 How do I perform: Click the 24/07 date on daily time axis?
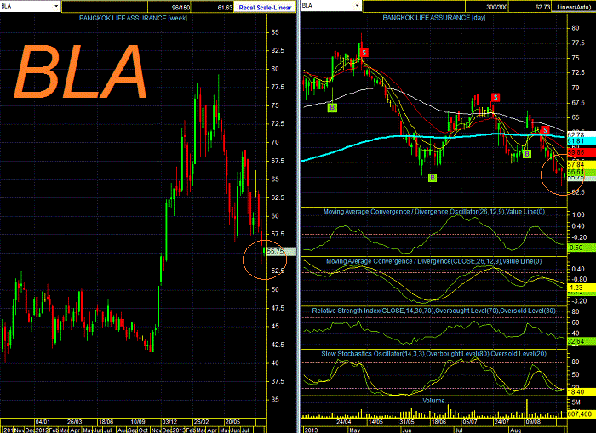coord(501,422)
